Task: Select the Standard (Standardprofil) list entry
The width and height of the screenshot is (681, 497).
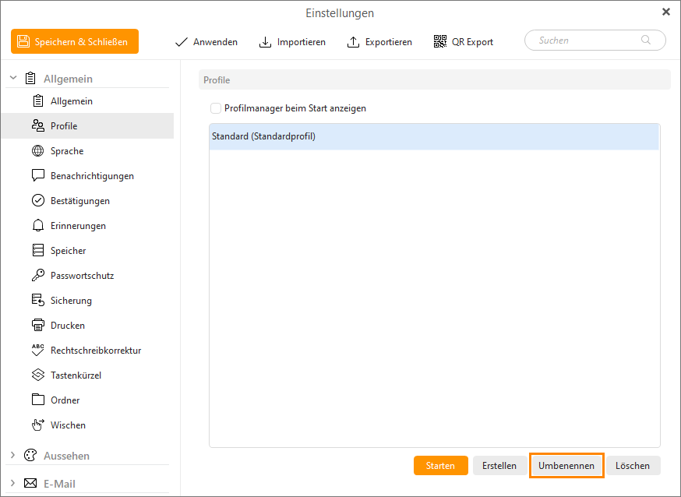Action: coord(433,137)
